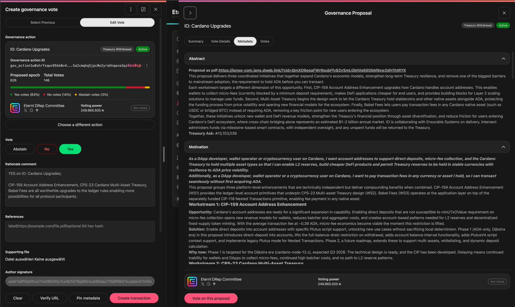Select the No vote option
Viewport: 515px width, 307px height.
(47, 149)
